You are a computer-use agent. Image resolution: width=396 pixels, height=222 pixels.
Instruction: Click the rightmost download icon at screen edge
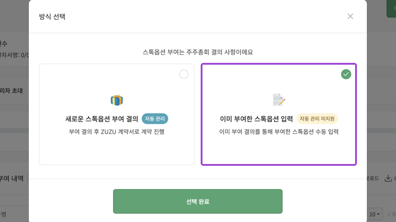point(388,178)
